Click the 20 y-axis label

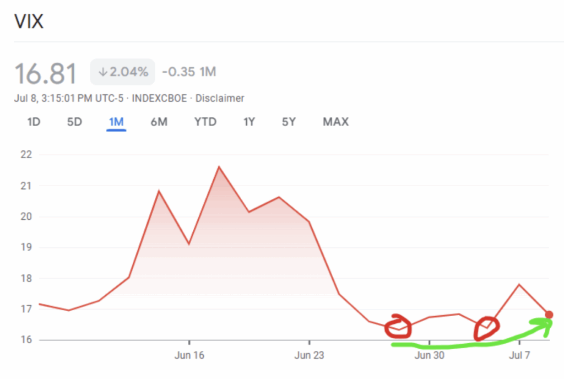(x=26, y=216)
